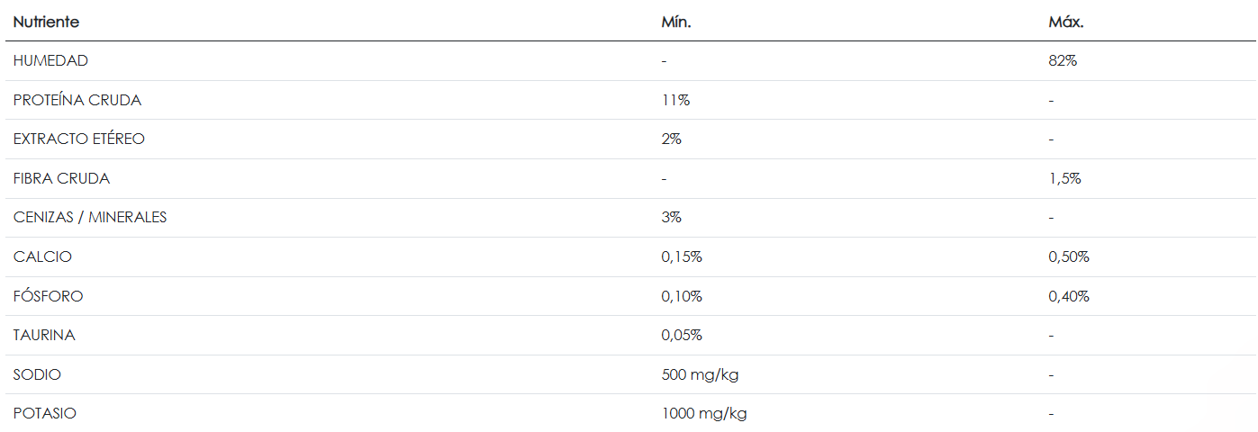Select the CALCIO row label
Viewport: 1258px width, 432px height.
(x=42, y=256)
